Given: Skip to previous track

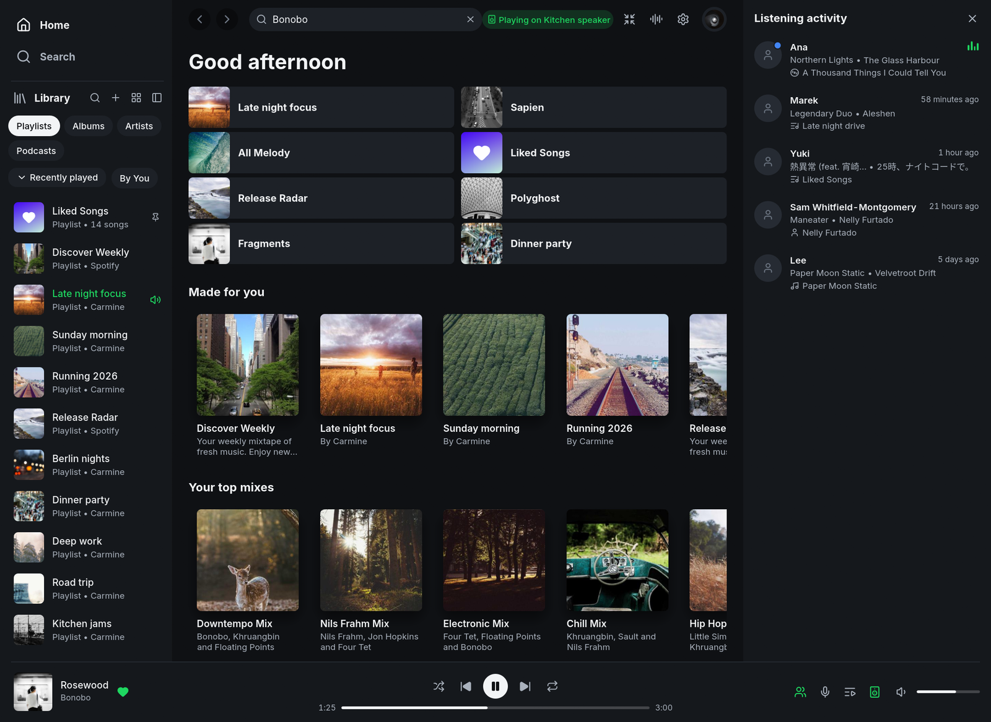Looking at the screenshot, I should tap(466, 686).
